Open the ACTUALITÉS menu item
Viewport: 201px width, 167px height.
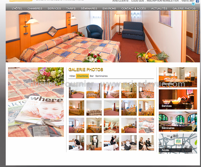pos(159,9)
